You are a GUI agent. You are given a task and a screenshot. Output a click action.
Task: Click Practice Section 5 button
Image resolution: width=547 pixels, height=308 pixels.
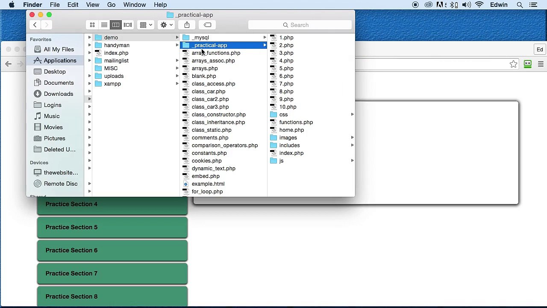pyautogui.click(x=112, y=228)
